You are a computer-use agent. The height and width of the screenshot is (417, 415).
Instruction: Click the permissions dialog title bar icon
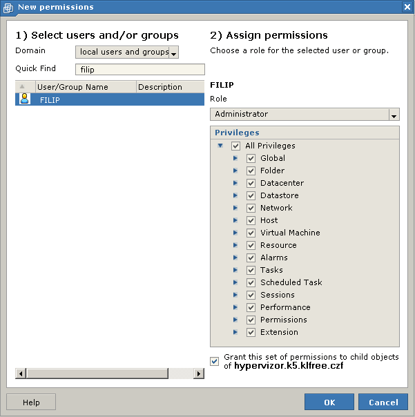(8, 8)
